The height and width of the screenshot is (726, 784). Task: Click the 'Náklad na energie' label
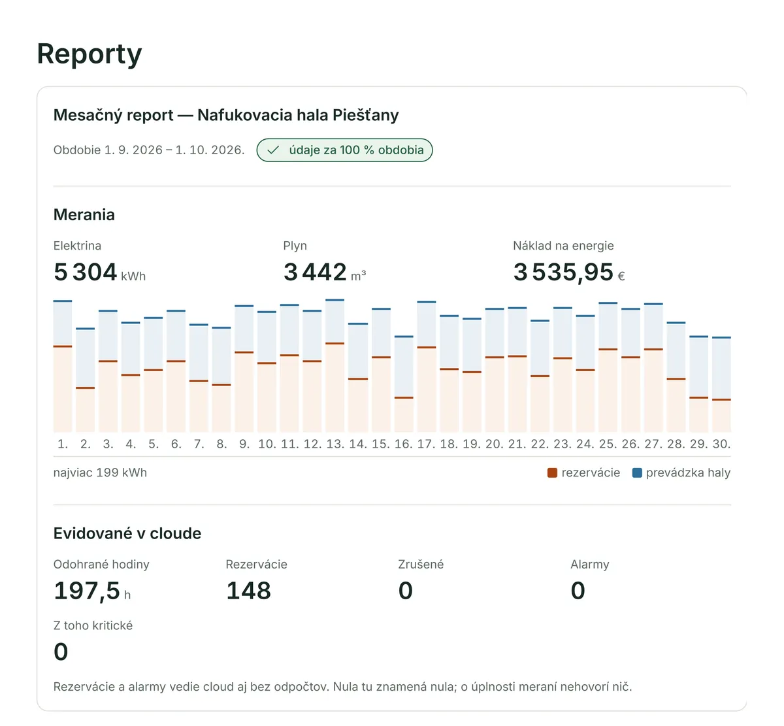563,246
